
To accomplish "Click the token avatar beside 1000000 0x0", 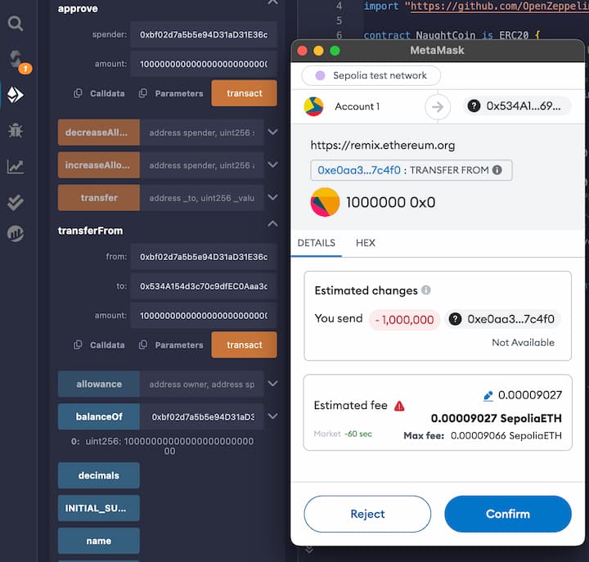I will pyautogui.click(x=325, y=202).
